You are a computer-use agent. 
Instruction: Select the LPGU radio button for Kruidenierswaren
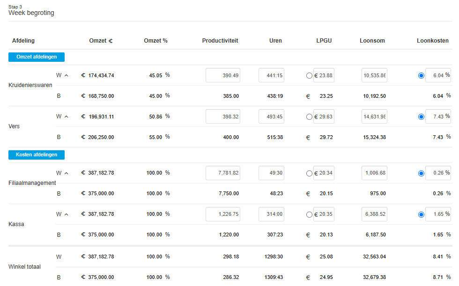pyautogui.click(x=309, y=76)
